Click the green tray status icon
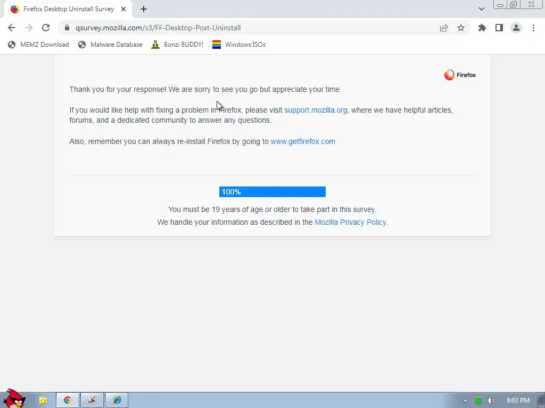Screen dimensions: 545x408 pos(478,401)
